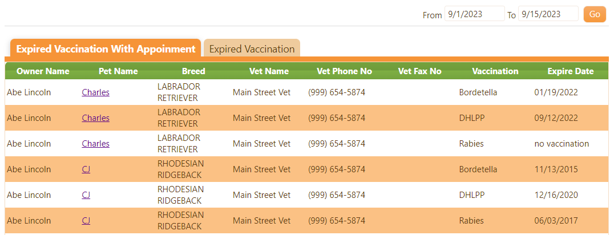The image size is (610, 235).
Task: Open CJ link in DHLPP row
Action: (86, 195)
